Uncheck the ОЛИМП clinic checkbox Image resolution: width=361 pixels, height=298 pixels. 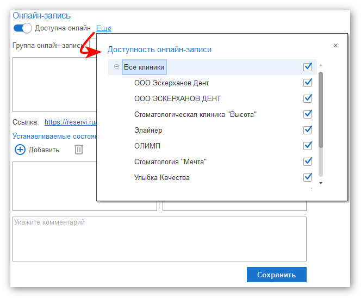click(308, 146)
